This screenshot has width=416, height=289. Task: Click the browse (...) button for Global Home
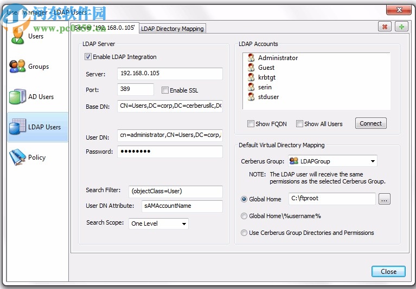coord(384,199)
